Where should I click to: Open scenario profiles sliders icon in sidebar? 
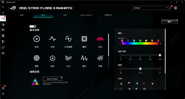[3, 36]
